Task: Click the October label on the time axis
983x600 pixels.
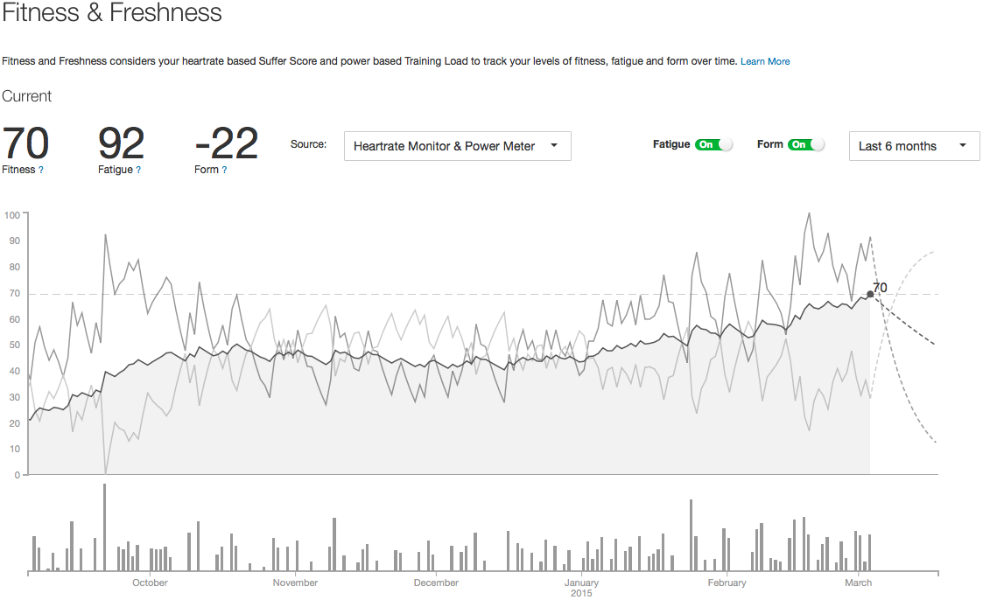Action: point(150,583)
